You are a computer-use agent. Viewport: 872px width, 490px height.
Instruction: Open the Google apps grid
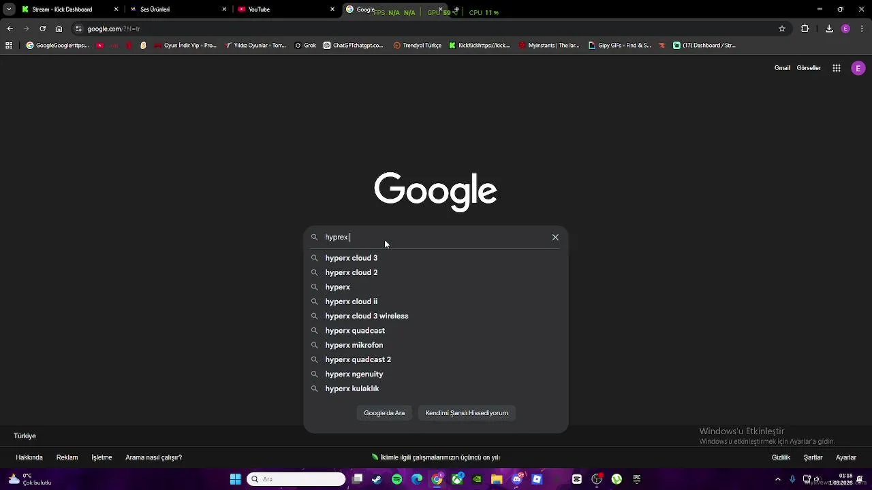point(837,68)
